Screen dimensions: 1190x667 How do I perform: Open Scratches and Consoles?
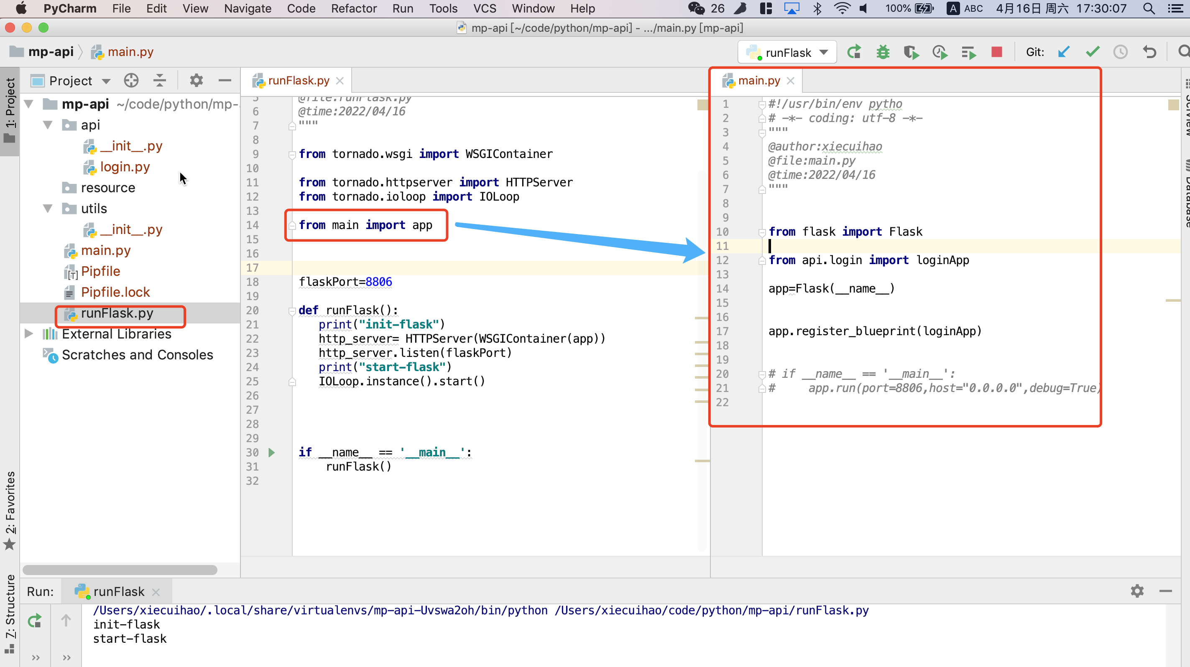137,354
